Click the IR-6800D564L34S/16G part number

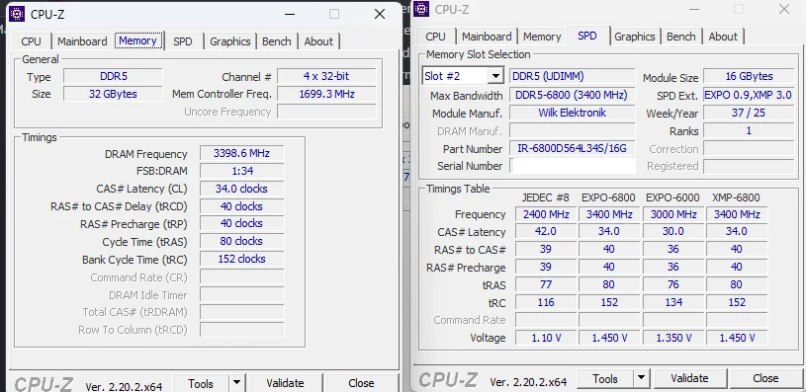573,149
